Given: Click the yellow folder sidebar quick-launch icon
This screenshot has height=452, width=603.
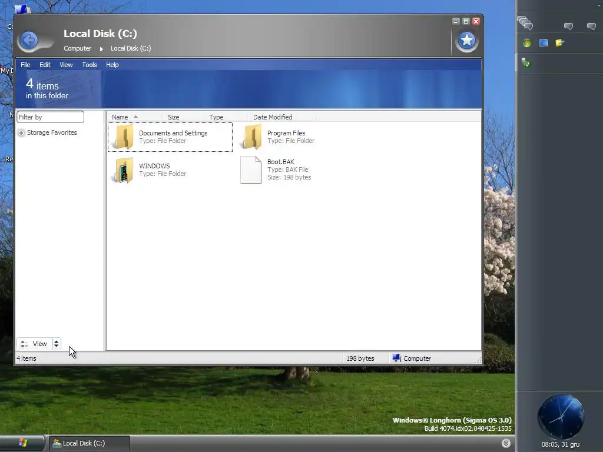Looking at the screenshot, I should (x=559, y=43).
